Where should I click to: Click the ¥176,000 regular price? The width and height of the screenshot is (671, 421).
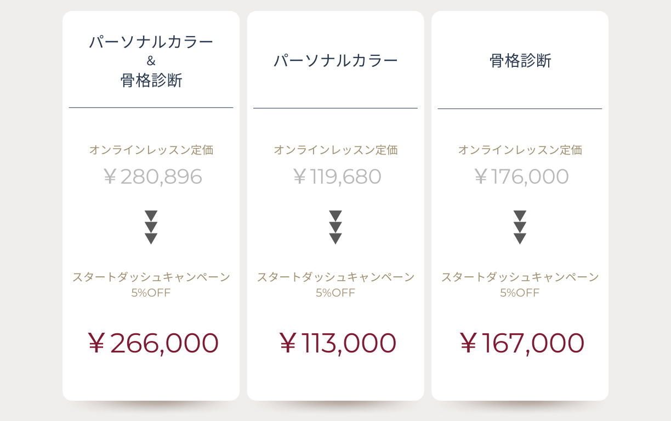click(x=521, y=177)
